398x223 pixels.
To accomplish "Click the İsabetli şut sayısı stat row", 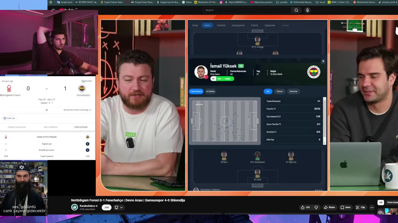I will [47, 150].
